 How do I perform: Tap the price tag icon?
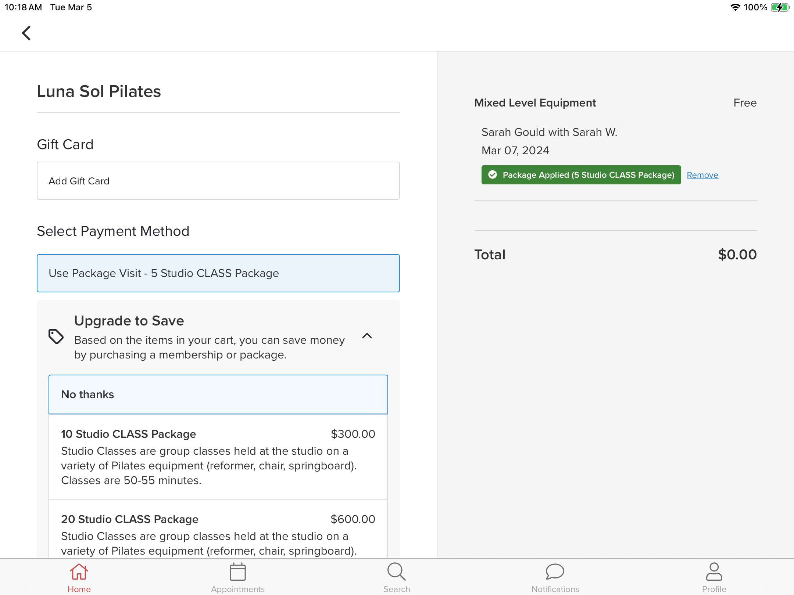click(x=56, y=336)
